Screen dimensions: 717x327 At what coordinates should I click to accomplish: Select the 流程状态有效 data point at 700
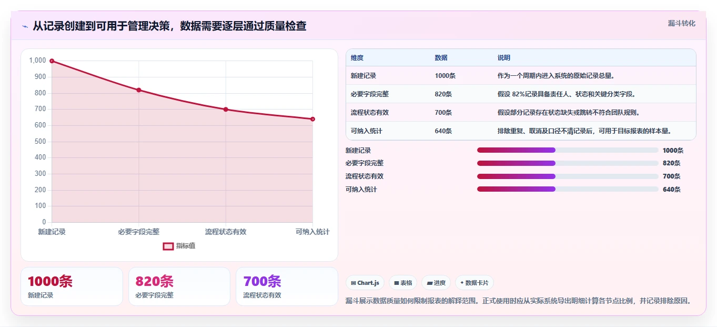[226, 110]
